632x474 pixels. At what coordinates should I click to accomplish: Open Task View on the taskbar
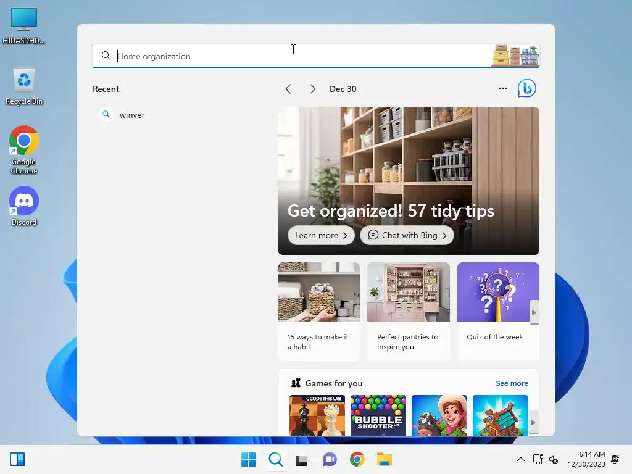tap(302, 459)
